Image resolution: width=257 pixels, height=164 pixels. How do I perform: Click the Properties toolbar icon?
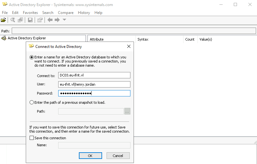pyautogui.click(x=40, y=20)
